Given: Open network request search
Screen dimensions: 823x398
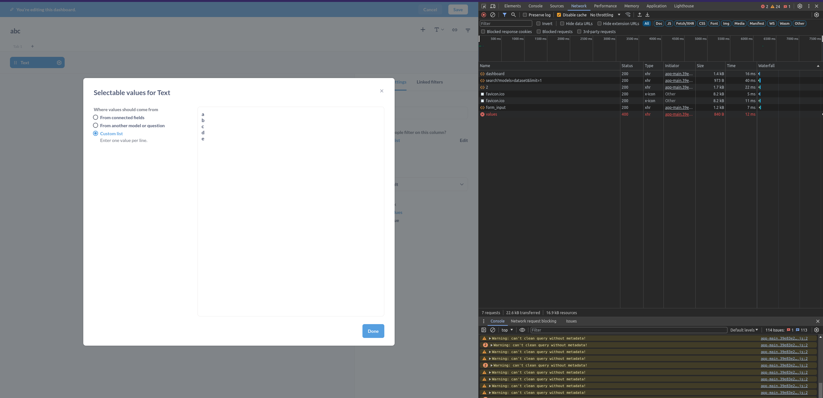Looking at the screenshot, I should (x=513, y=15).
